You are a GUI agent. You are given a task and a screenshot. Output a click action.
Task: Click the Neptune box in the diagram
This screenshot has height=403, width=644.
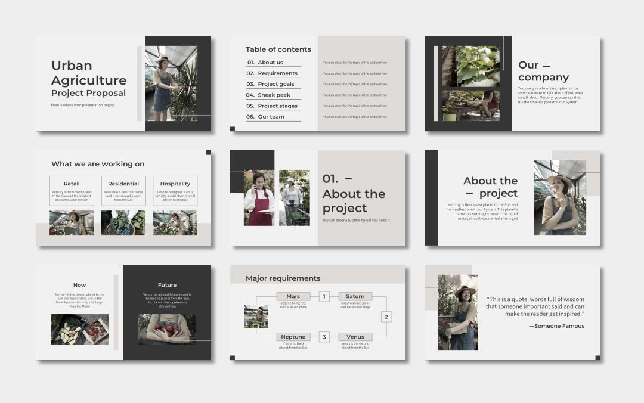293,337
